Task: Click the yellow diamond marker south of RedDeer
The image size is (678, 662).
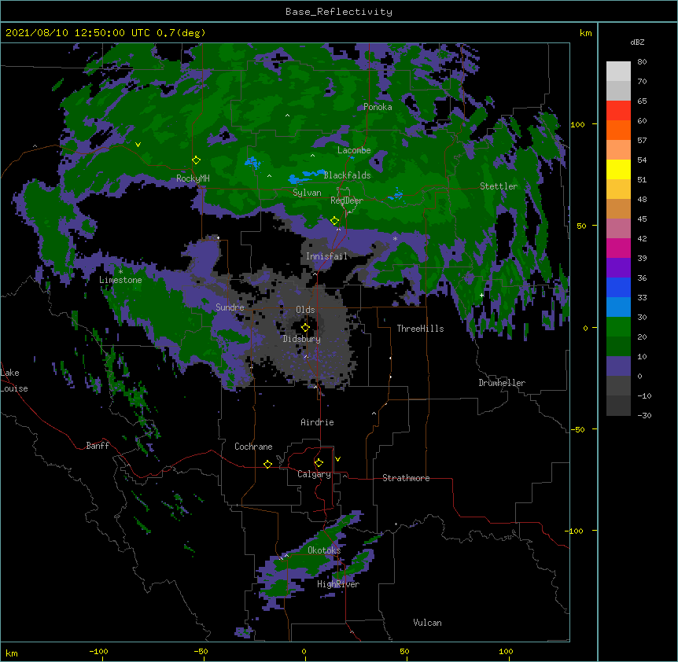Action: tap(335, 221)
